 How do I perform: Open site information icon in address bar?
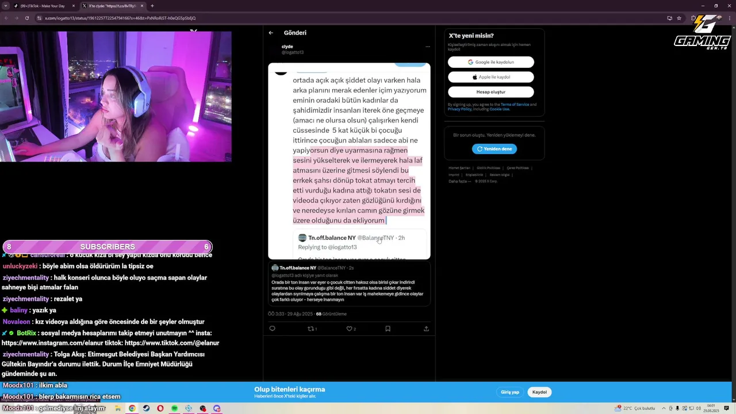pos(39,18)
